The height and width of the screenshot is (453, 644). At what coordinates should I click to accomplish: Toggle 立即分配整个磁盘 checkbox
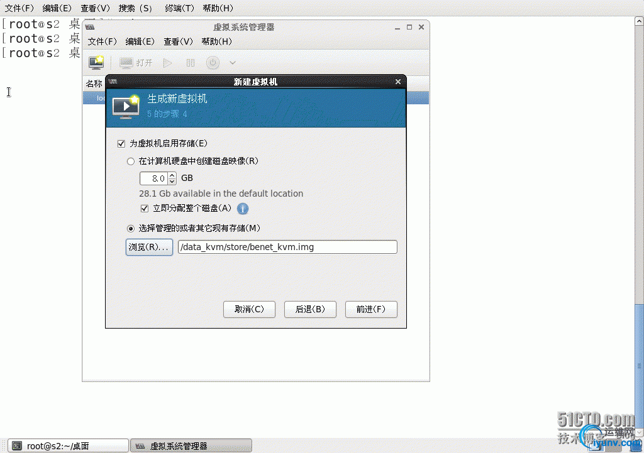pos(145,209)
